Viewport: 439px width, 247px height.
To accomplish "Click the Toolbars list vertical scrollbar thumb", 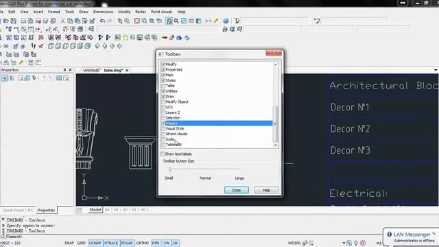I will [276, 123].
